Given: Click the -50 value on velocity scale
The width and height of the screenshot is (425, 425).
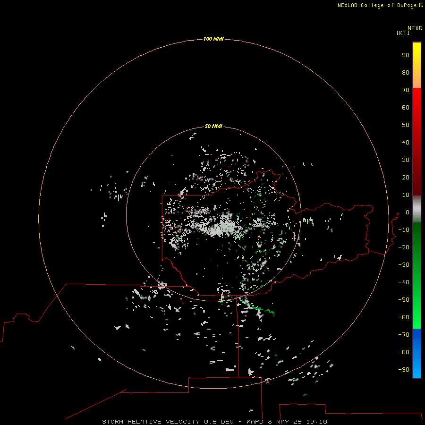Looking at the screenshot, I should (x=404, y=300).
